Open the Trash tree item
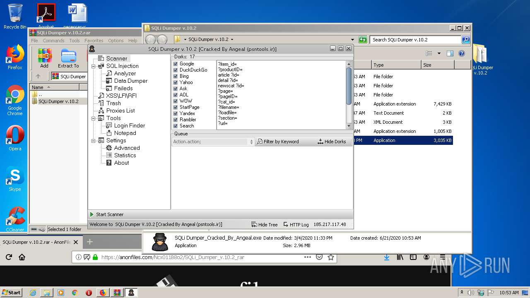This screenshot has width=530, height=298. click(113, 103)
